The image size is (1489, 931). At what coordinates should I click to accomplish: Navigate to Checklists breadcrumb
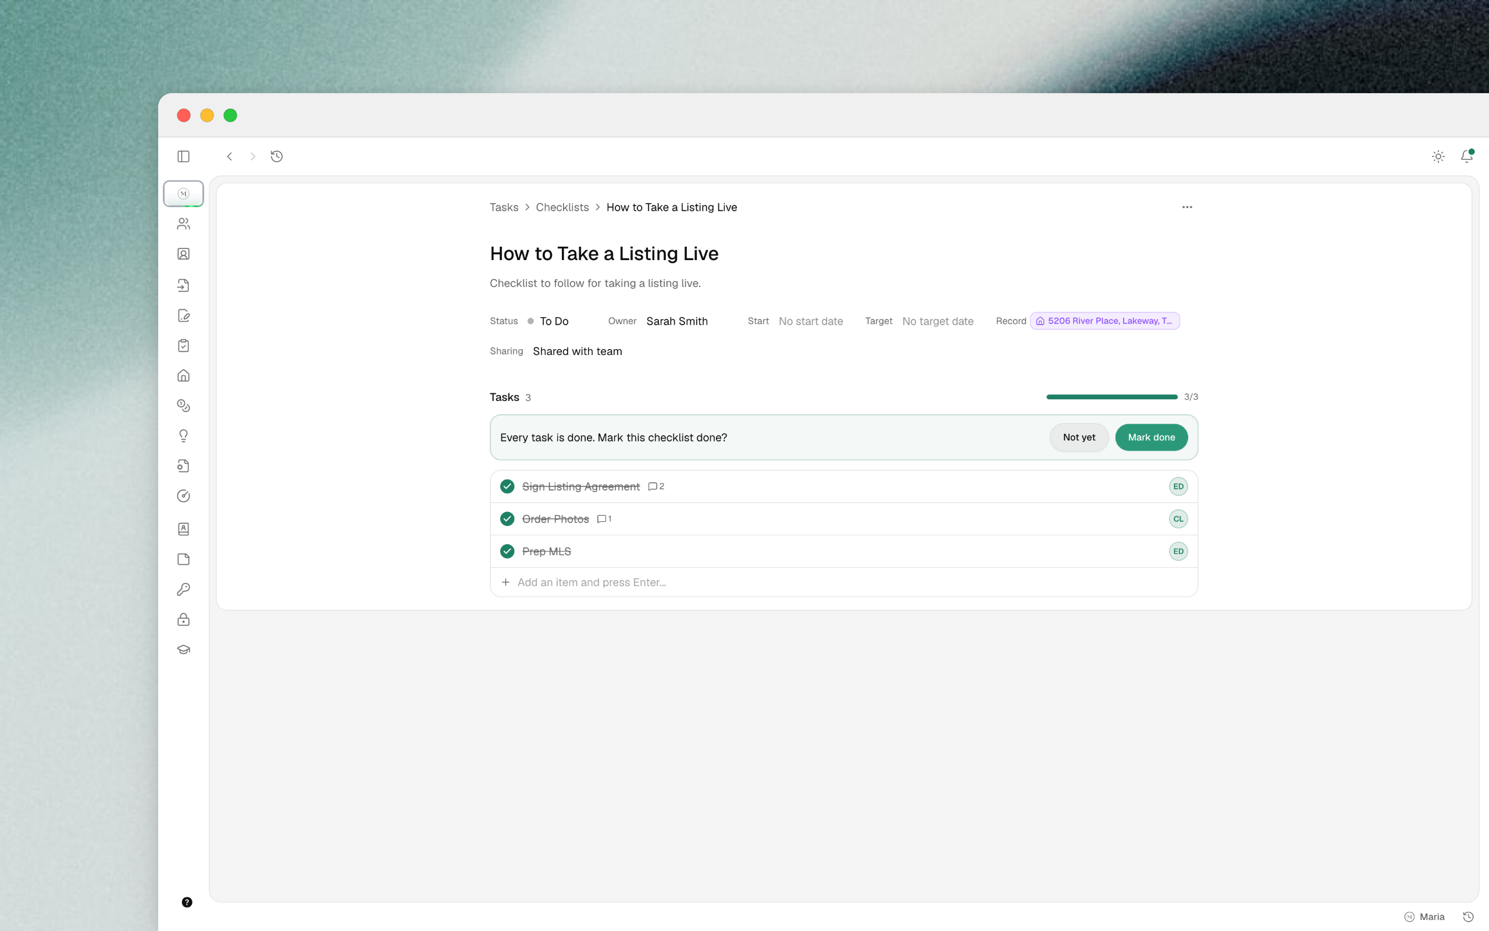pos(562,208)
